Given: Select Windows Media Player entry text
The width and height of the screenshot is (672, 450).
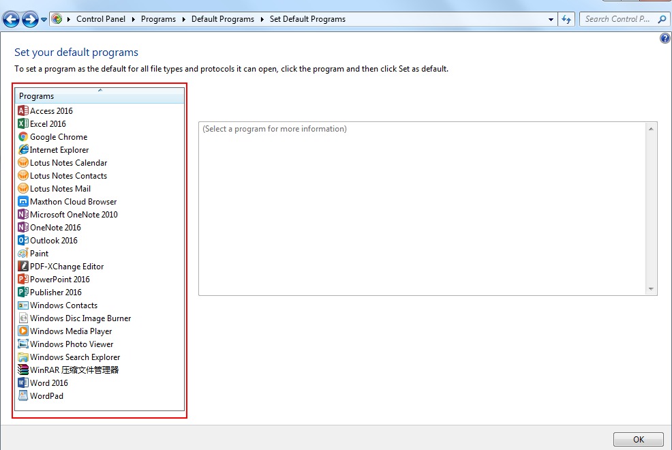Looking at the screenshot, I should click(71, 331).
